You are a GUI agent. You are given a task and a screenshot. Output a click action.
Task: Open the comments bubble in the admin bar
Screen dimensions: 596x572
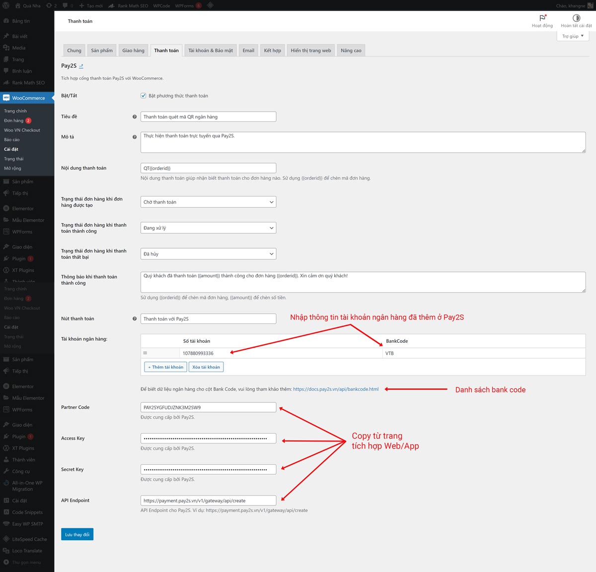coord(68,5)
